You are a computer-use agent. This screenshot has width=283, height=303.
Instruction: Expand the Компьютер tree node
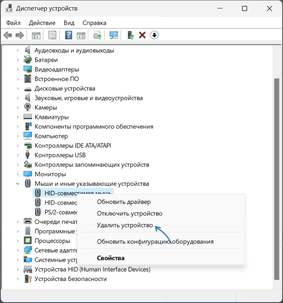(18, 136)
